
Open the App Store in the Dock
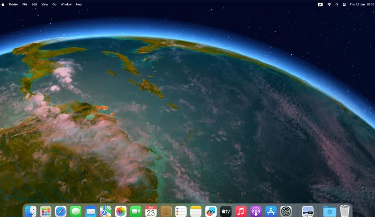pos(271,212)
